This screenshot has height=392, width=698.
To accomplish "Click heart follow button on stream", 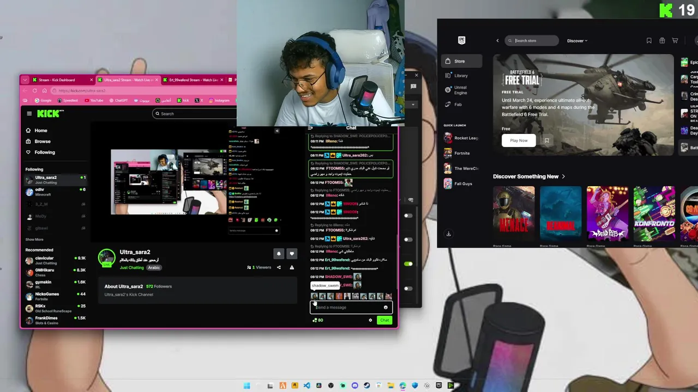I will pyautogui.click(x=292, y=254).
